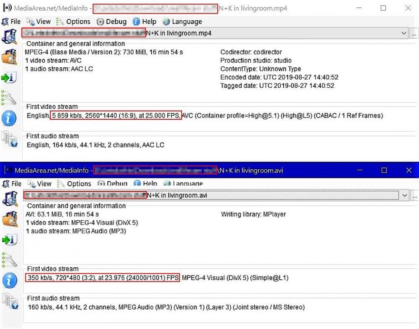Open the View menu in the MP4 window

pos(39,21)
